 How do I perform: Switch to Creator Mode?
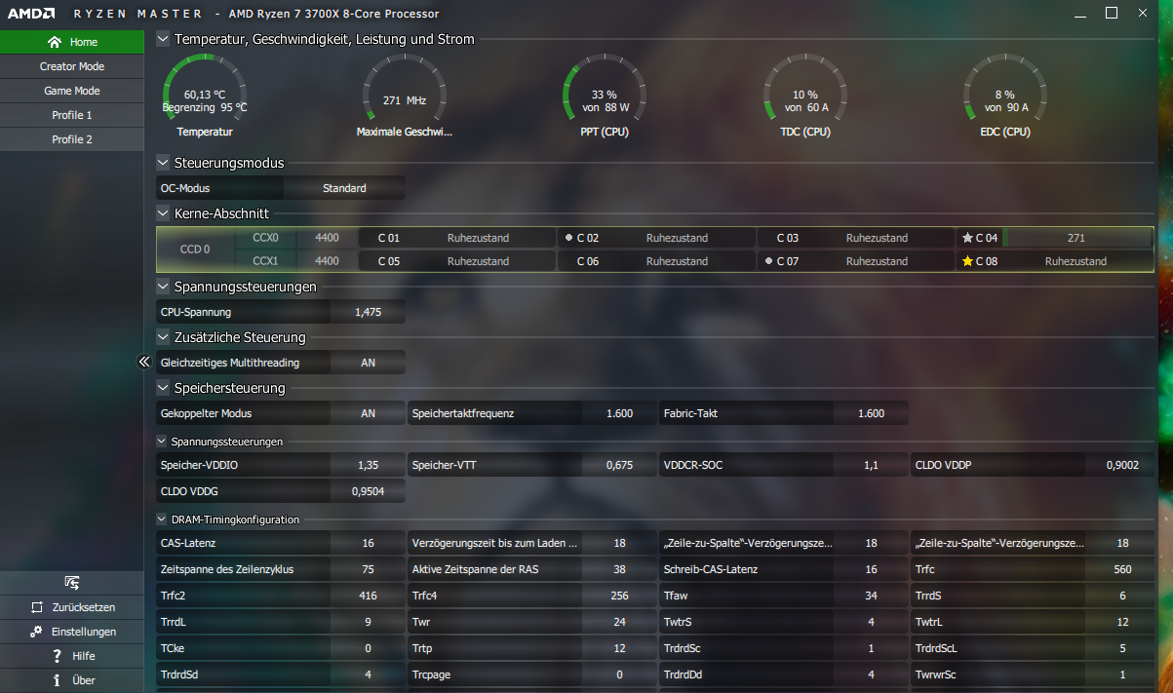pyautogui.click(x=72, y=66)
